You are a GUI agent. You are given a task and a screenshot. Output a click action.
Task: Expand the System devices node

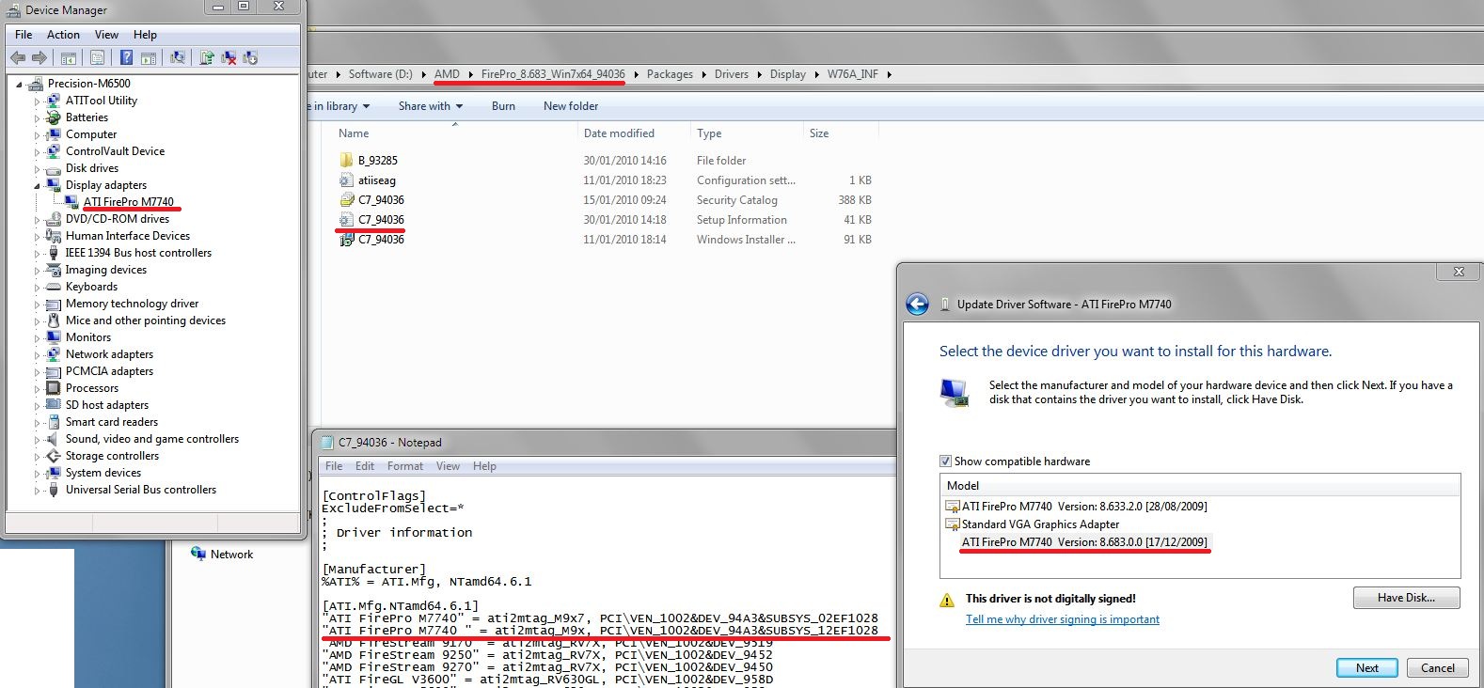38,474
